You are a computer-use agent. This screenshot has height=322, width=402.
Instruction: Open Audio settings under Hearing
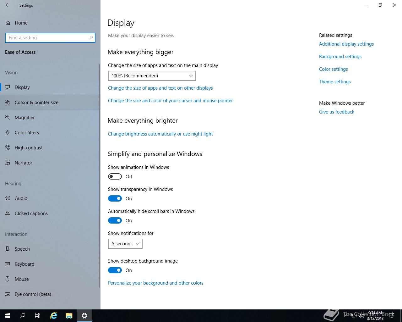coord(50,198)
